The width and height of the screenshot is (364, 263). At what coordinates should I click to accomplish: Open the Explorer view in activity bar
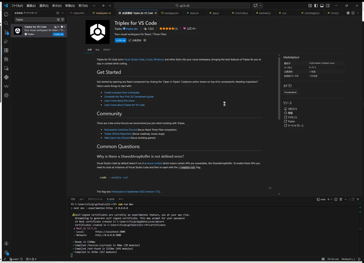[6, 14]
